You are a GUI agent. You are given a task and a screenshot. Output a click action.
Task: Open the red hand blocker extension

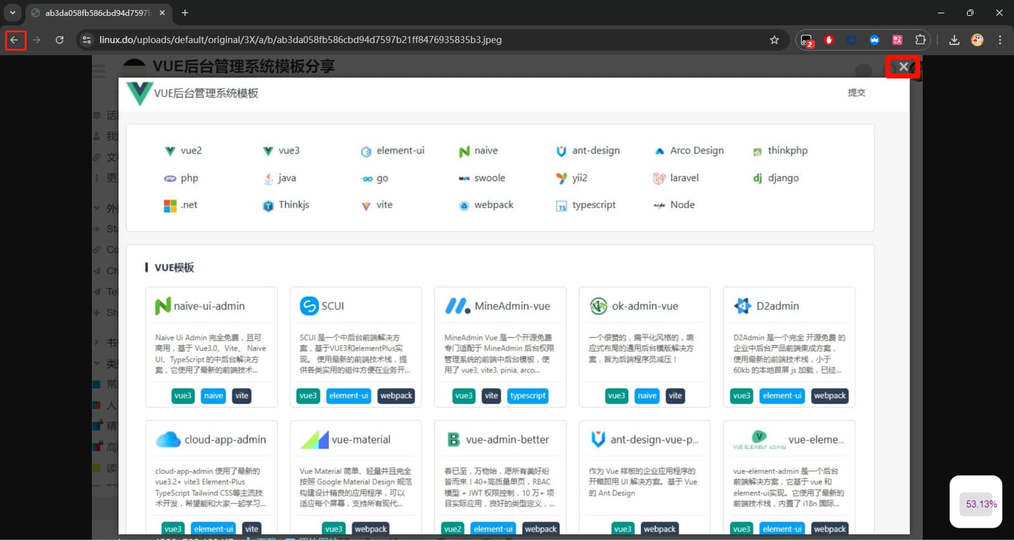[x=829, y=40]
